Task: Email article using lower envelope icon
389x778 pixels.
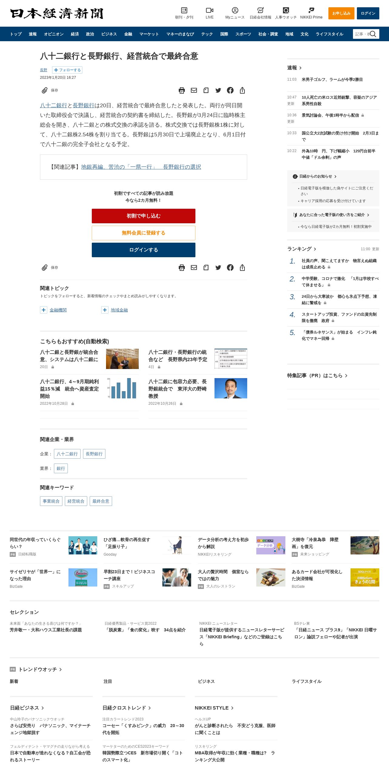Action: click(194, 268)
